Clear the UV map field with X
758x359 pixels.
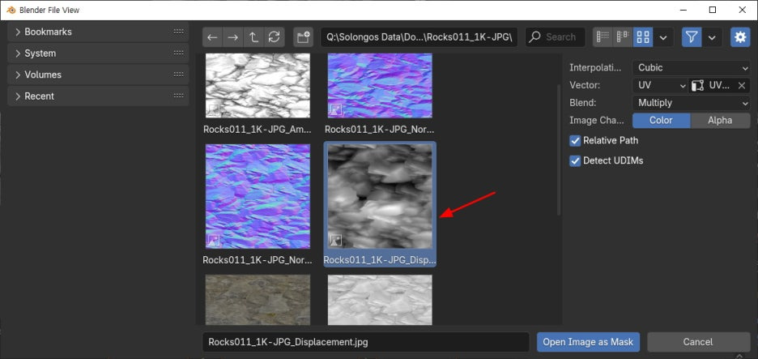[742, 86]
